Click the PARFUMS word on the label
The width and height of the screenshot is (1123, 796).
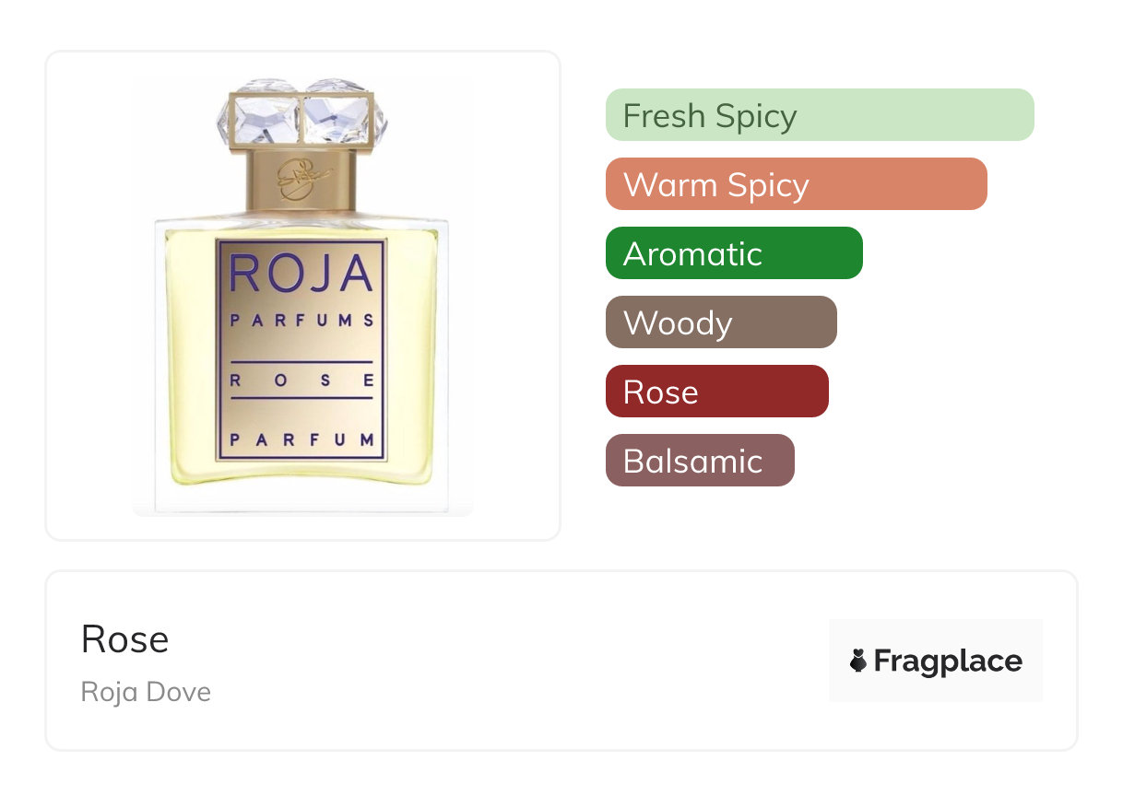click(x=301, y=321)
